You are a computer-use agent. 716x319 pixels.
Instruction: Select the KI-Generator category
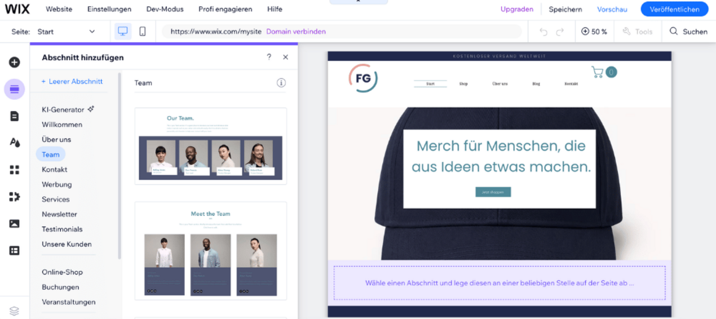pyautogui.click(x=68, y=109)
